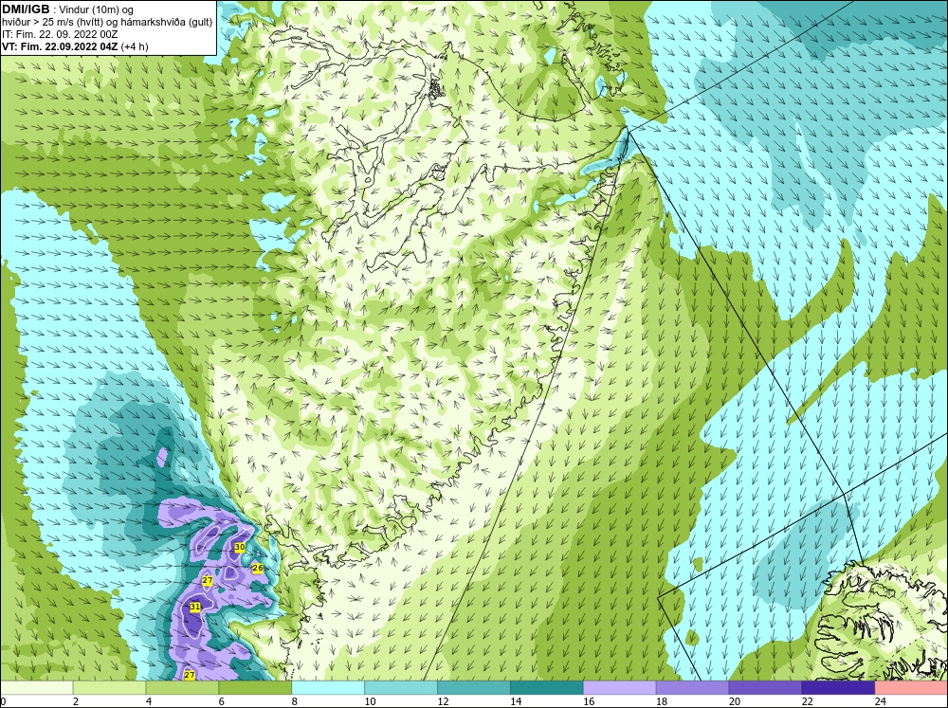Viewport: 948px width, 708px height.
Task: Click the legend scale number 10
Action: (370, 701)
